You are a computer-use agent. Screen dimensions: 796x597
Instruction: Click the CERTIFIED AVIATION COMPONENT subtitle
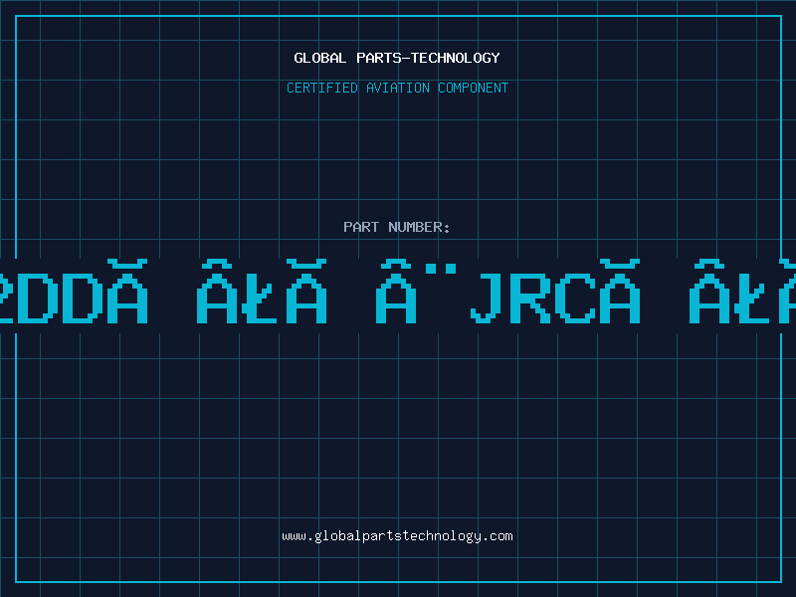397,88
